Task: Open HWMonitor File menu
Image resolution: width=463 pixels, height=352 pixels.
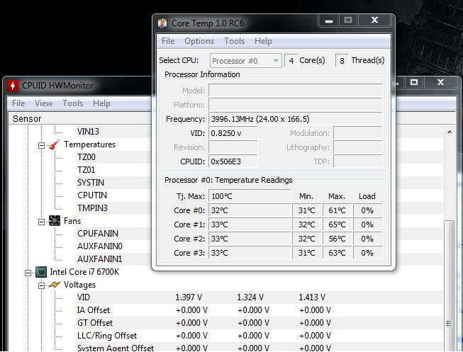Action: (18, 103)
